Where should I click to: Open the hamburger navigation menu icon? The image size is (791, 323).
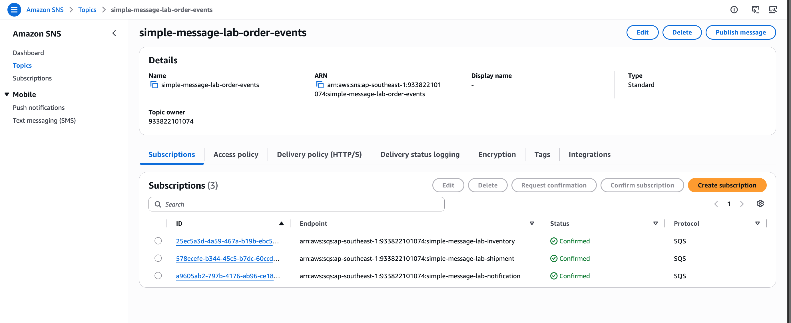[14, 10]
